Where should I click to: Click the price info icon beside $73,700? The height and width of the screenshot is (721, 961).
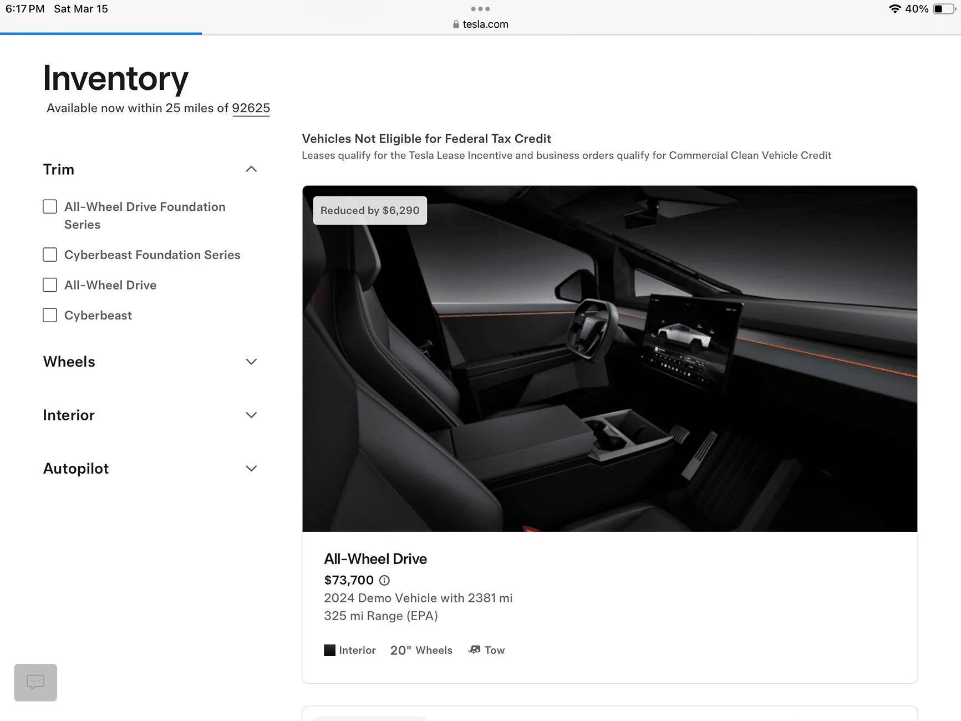coord(384,580)
